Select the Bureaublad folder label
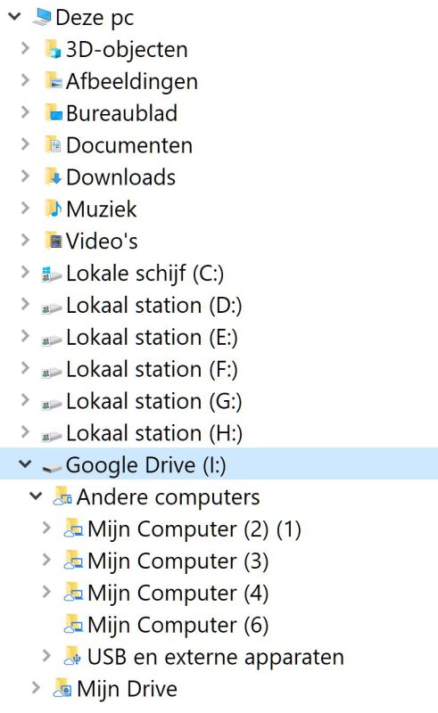Image resolution: width=438 pixels, height=713 pixels. 121,114
